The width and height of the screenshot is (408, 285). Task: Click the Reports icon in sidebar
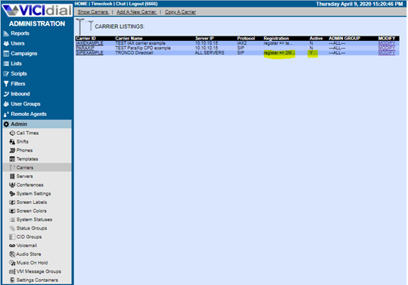(x=6, y=33)
